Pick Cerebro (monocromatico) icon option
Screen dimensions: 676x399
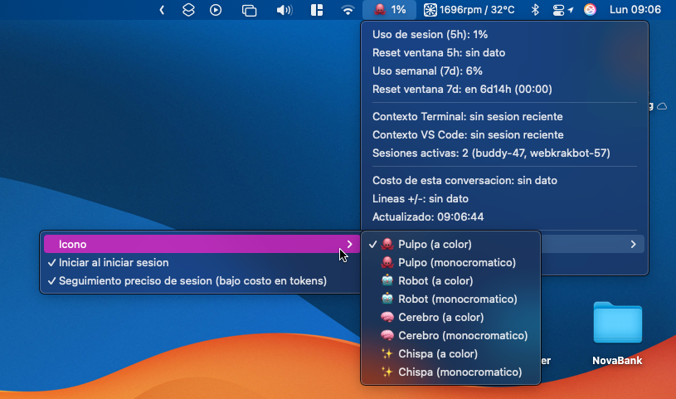(450, 335)
